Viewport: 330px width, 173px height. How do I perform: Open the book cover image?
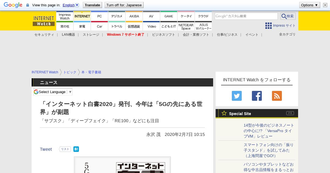[122, 165]
